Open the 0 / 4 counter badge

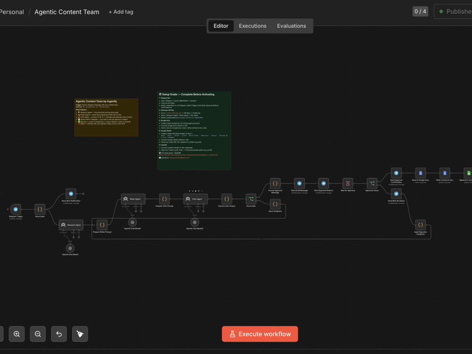coord(420,11)
